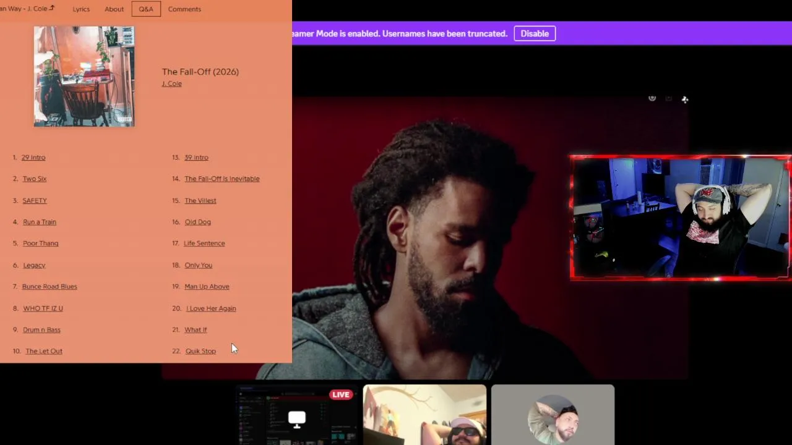Select the live screen share thumbnail
This screenshot has width=792, height=445.
[297, 415]
